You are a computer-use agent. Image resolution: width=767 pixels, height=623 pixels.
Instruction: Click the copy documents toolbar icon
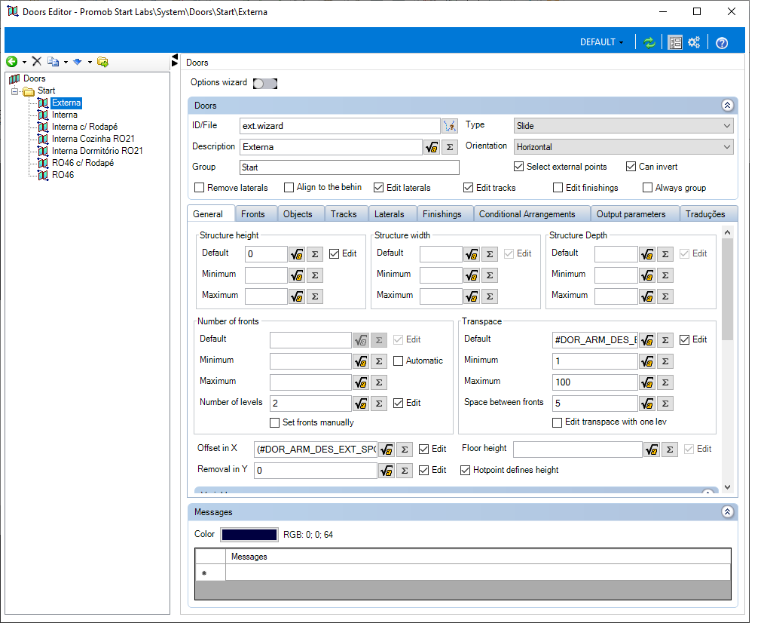click(x=53, y=62)
